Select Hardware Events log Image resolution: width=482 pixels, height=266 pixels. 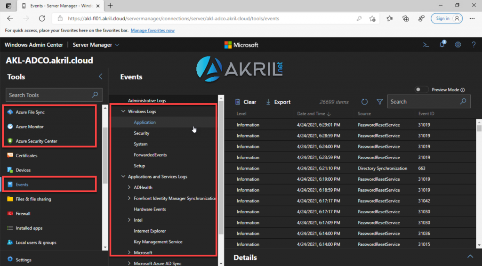click(150, 209)
